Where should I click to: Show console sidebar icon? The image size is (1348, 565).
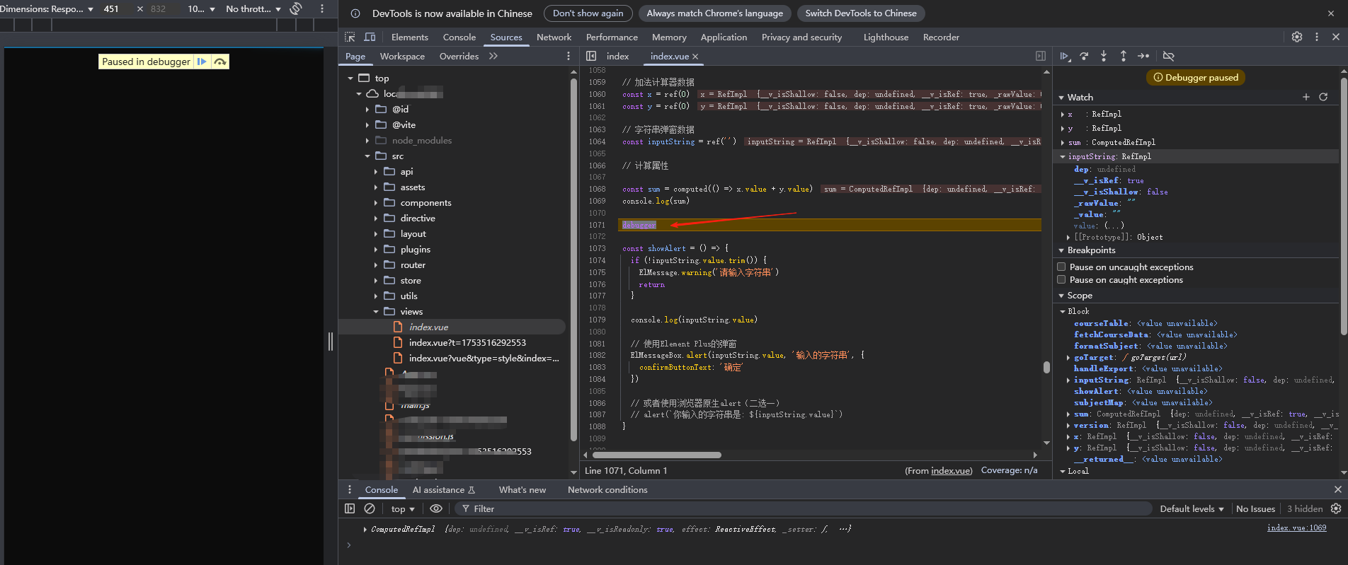coord(350,508)
